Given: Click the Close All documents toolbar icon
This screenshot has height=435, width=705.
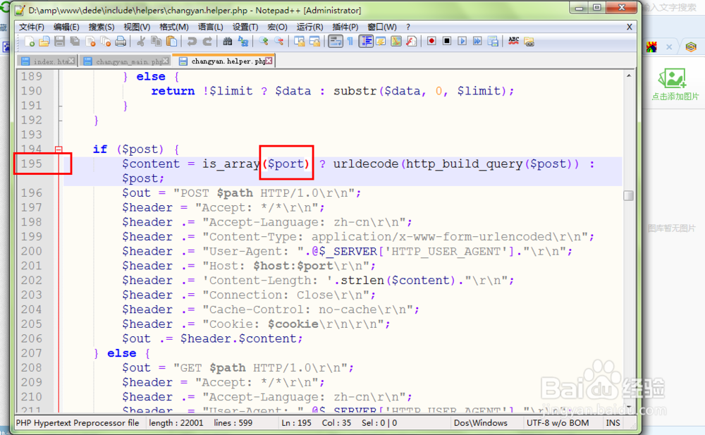Looking at the screenshot, I should coord(106,42).
